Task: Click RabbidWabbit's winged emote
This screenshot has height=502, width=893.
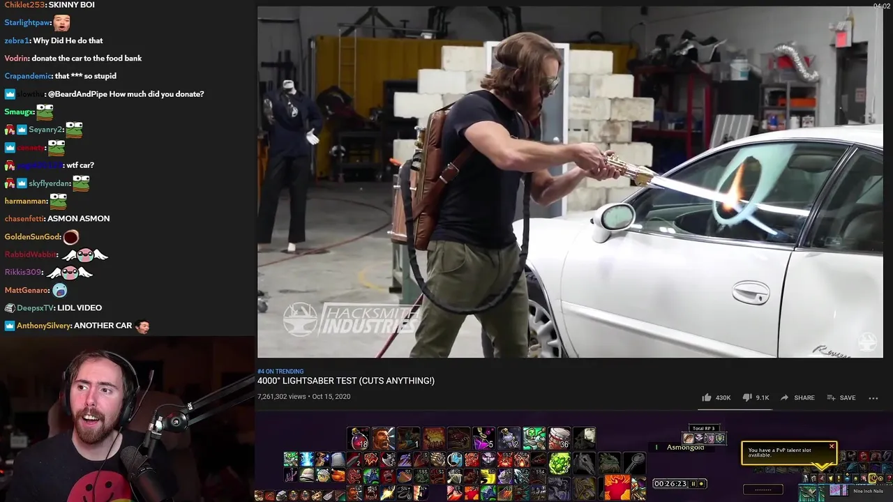Action: coord(84,254)
